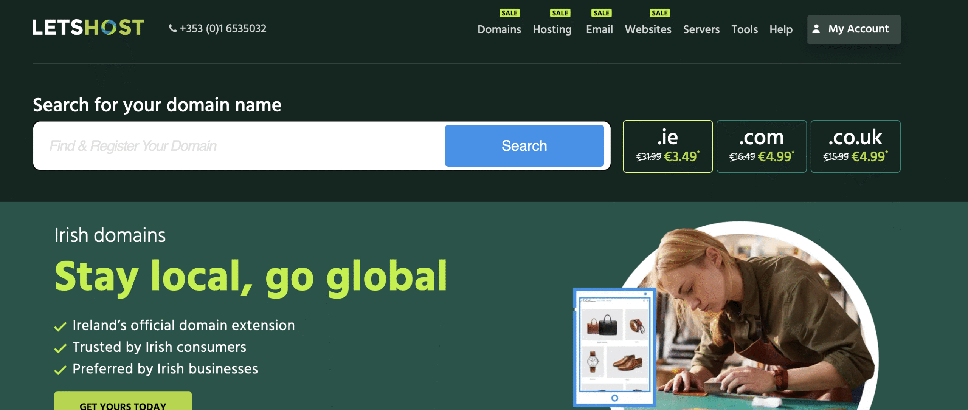The height and width of the screenshot is (410, 968).
Task: Click the SALE badge above Domains
Action: [x=509, y=13]
